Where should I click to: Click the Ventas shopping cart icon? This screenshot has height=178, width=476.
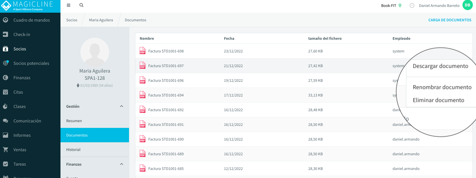[x=5, y=149]
